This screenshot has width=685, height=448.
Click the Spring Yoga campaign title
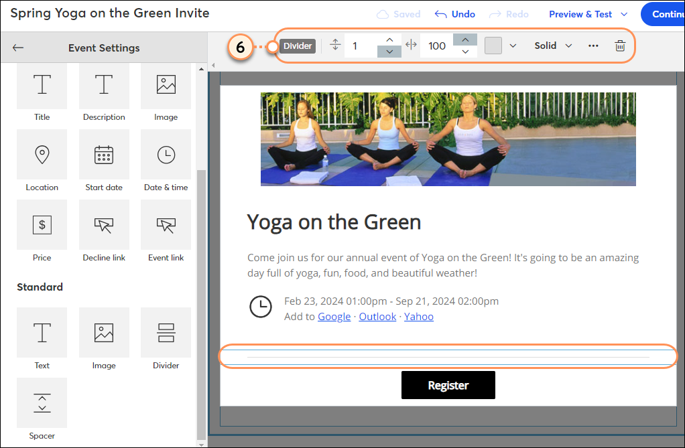tap(110, 13)
